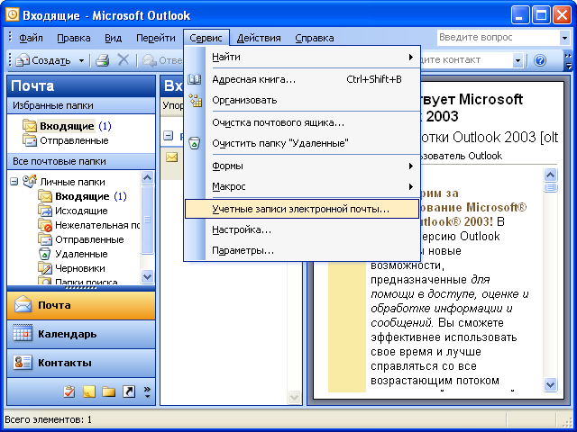Click the Создать button label
The height and width of the screenshot is (432, 577).
(51, 60)
